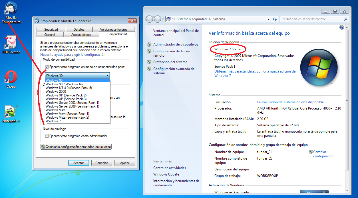Click Obtener más características con una nueva edición
Screen dimensions: 358x198
255,73
